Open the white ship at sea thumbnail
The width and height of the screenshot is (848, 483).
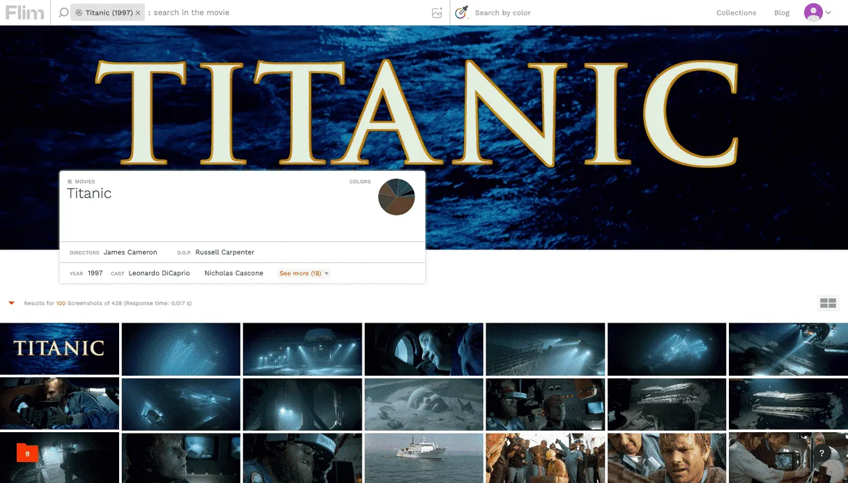tap(424, 458)
